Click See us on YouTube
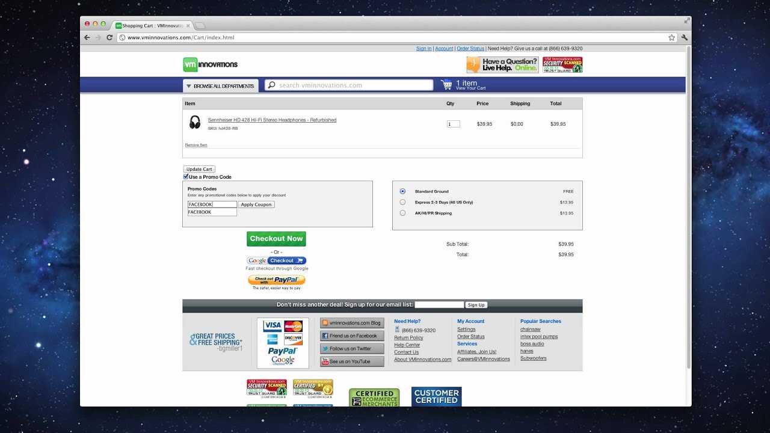Image resolution: width=770 pixels, height=433 pixels. pos(352,361)
